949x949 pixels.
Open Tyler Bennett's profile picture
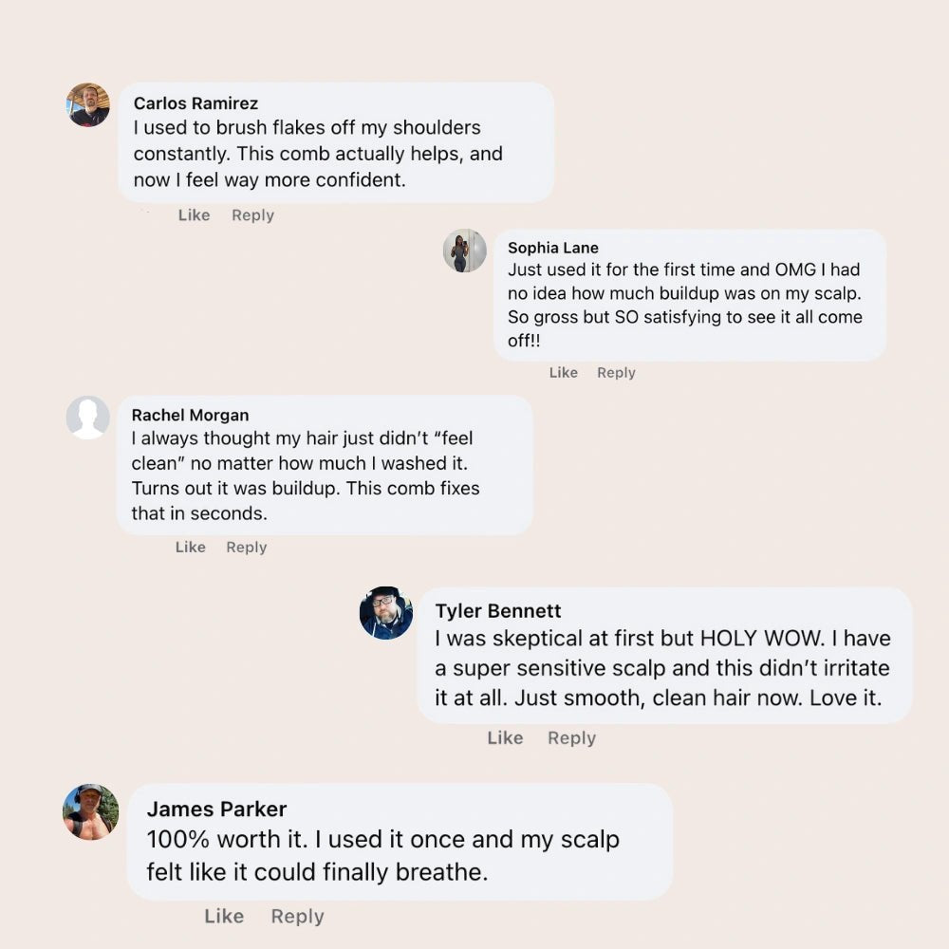pos(386,613)
